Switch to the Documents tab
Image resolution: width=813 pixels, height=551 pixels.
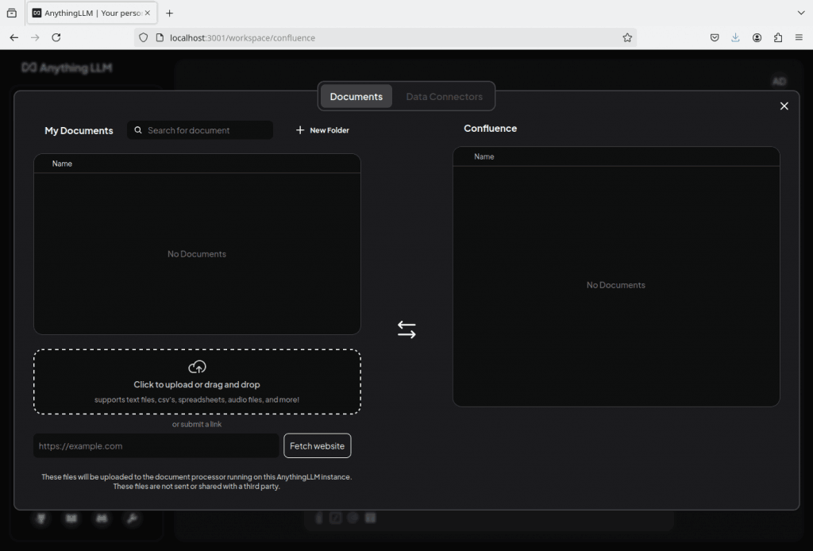356,96
